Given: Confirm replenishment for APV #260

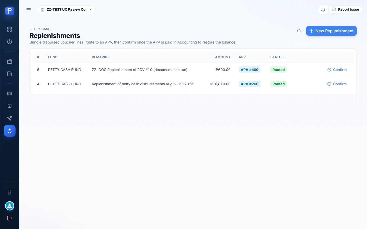Looking at the screenshot, I should pyautogui.click(x=337, y=84).
